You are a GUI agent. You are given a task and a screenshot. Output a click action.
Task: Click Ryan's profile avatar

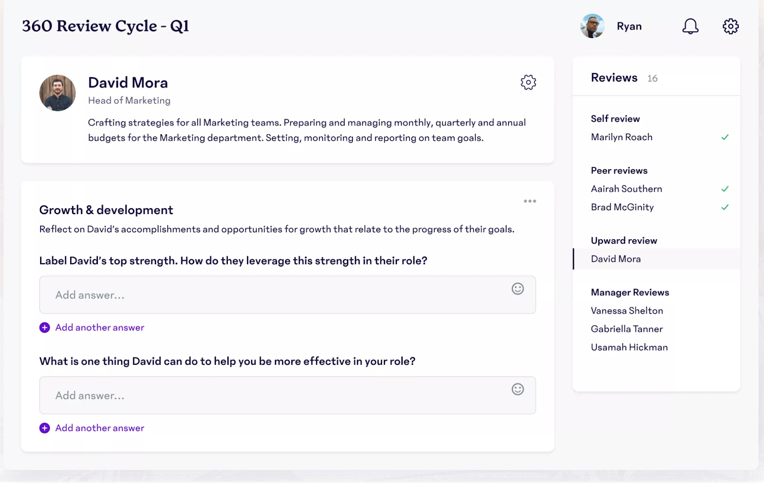pos(592,26)
